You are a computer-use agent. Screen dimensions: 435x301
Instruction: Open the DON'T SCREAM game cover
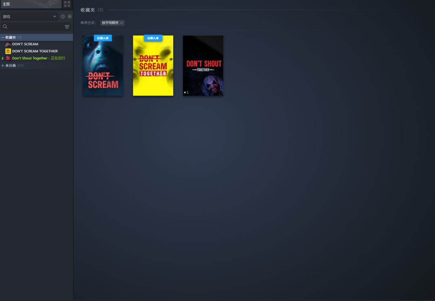click(103, 66)
